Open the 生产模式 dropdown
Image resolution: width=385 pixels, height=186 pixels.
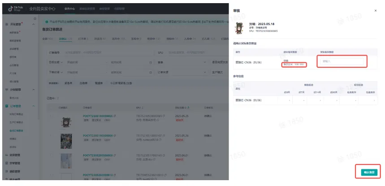[219, 73]
